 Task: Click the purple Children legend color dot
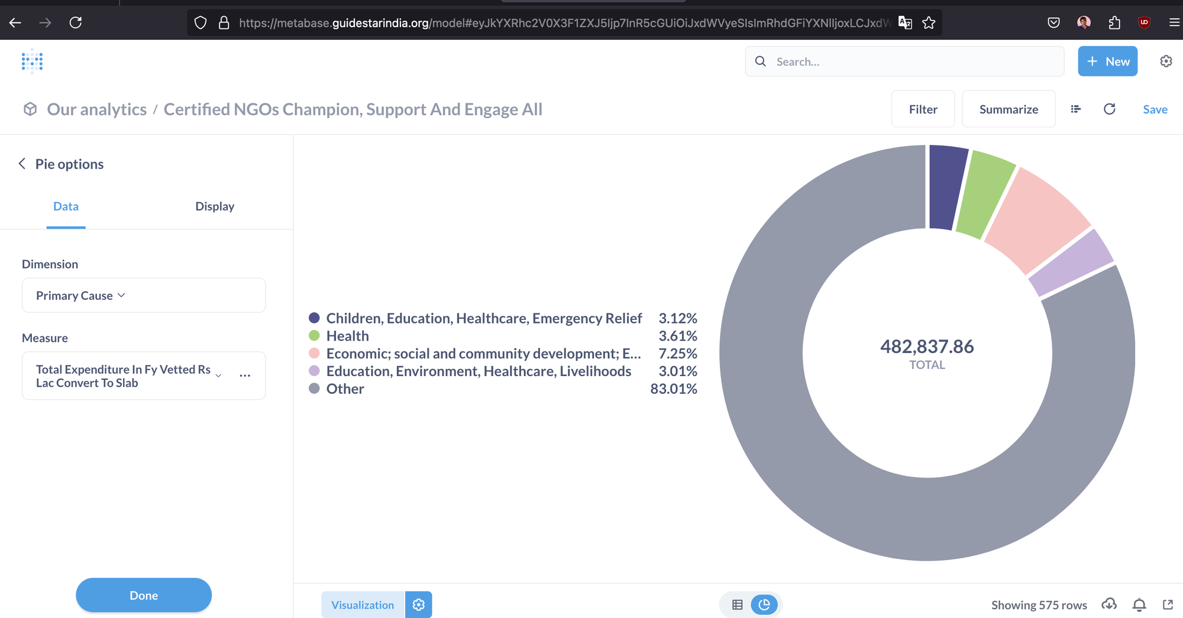(x=313, y=318)
